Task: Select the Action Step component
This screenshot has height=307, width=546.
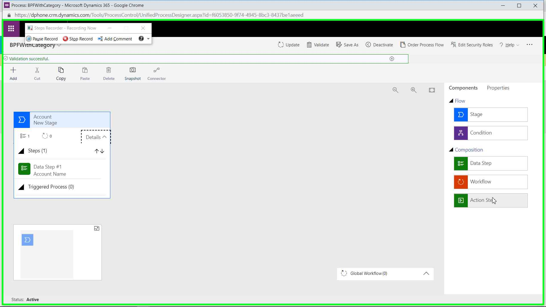Action: click(x=491, y=200)
